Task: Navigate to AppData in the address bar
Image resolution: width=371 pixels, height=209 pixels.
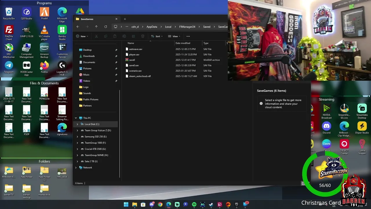Action: [152, 27]
